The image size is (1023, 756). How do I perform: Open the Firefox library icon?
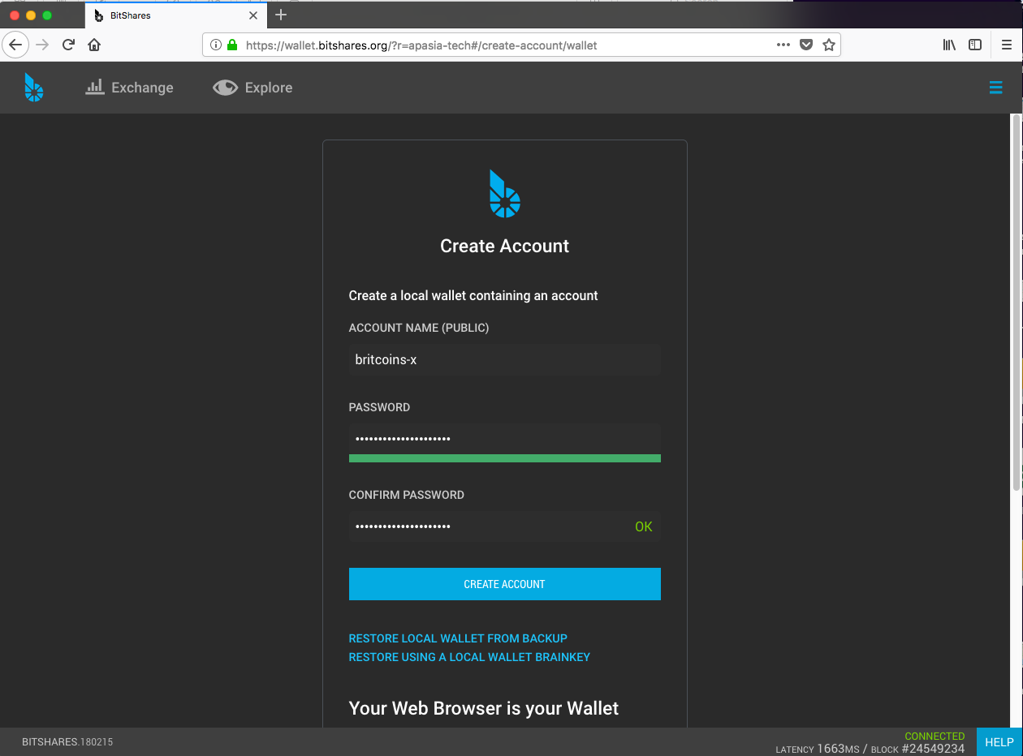949,45
